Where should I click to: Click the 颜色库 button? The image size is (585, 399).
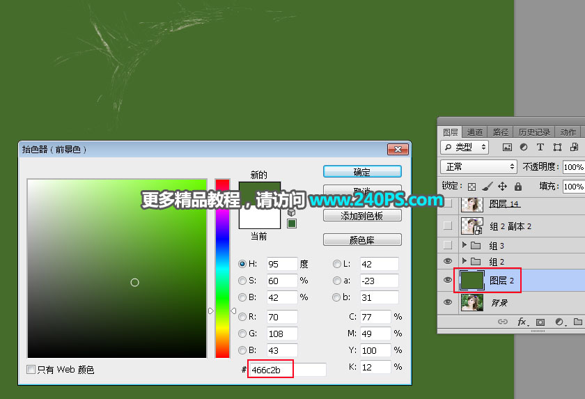(x=362, y=240)
